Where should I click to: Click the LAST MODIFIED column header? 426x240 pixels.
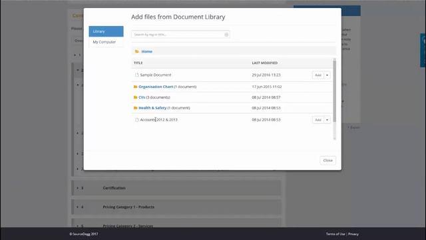[265, 63]
